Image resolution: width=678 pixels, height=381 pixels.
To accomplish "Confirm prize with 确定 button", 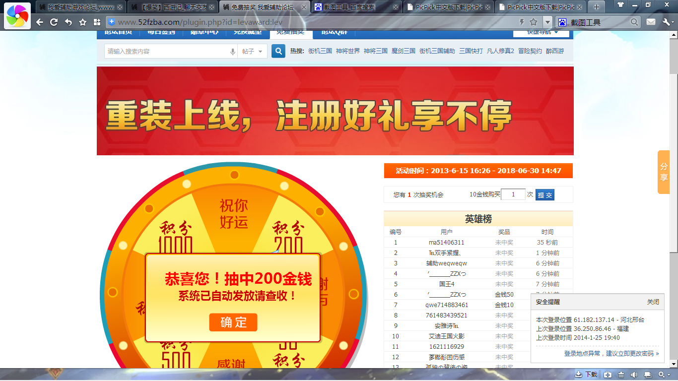I will coord(233,322).
